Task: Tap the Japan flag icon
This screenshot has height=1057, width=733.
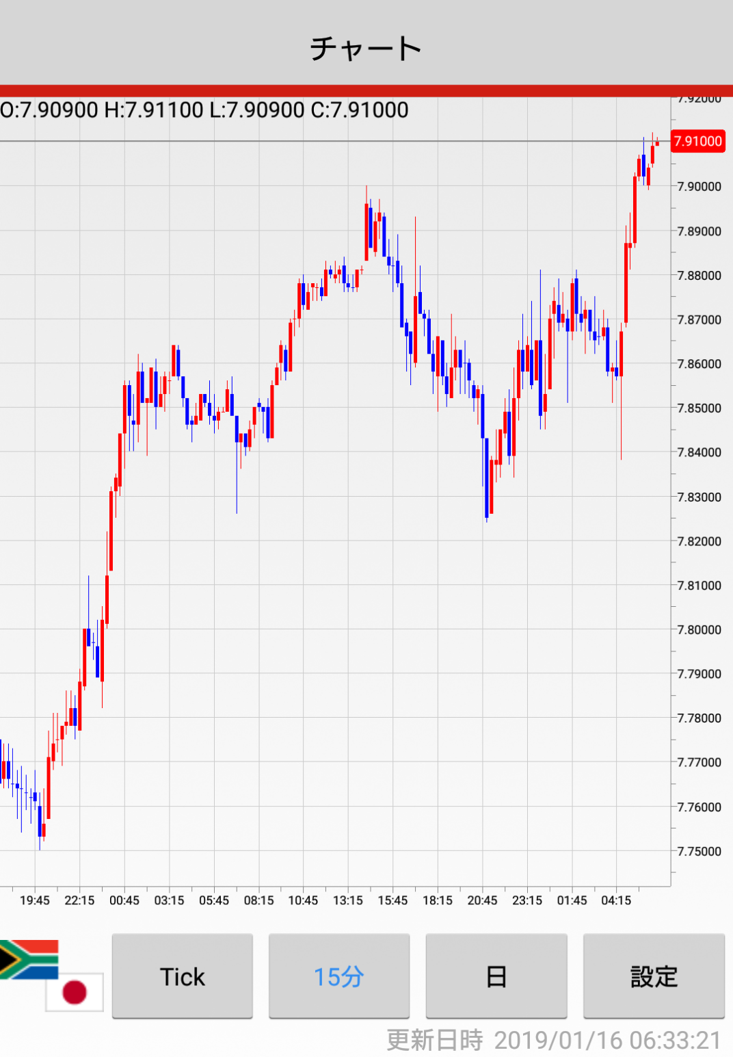Action: (75, 991)
